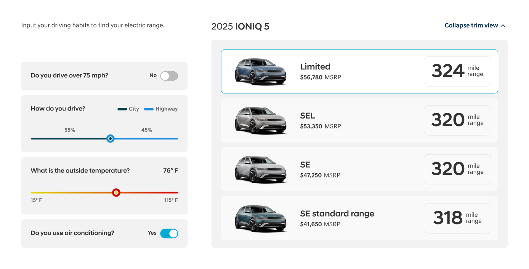Select the SE standard range trim card
The width and height of the screenshot is (529, 269).
click(x=359, y=218)
